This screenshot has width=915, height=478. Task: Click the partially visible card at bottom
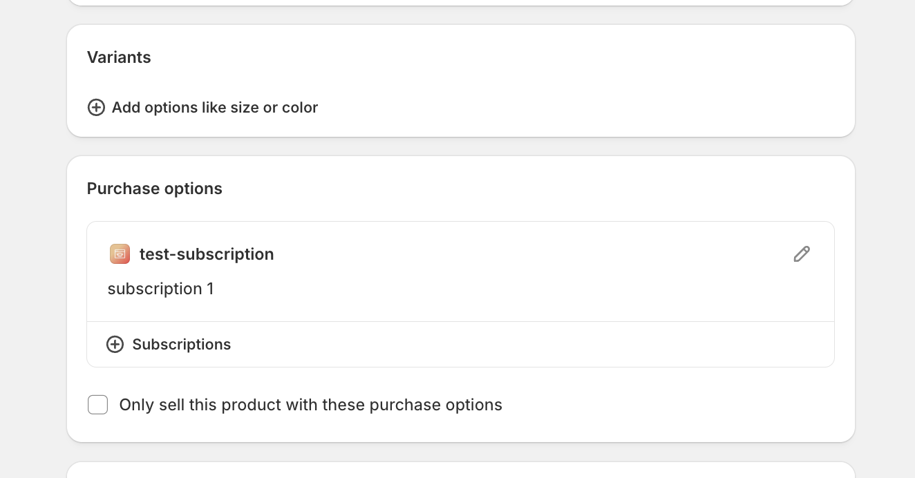460,471
